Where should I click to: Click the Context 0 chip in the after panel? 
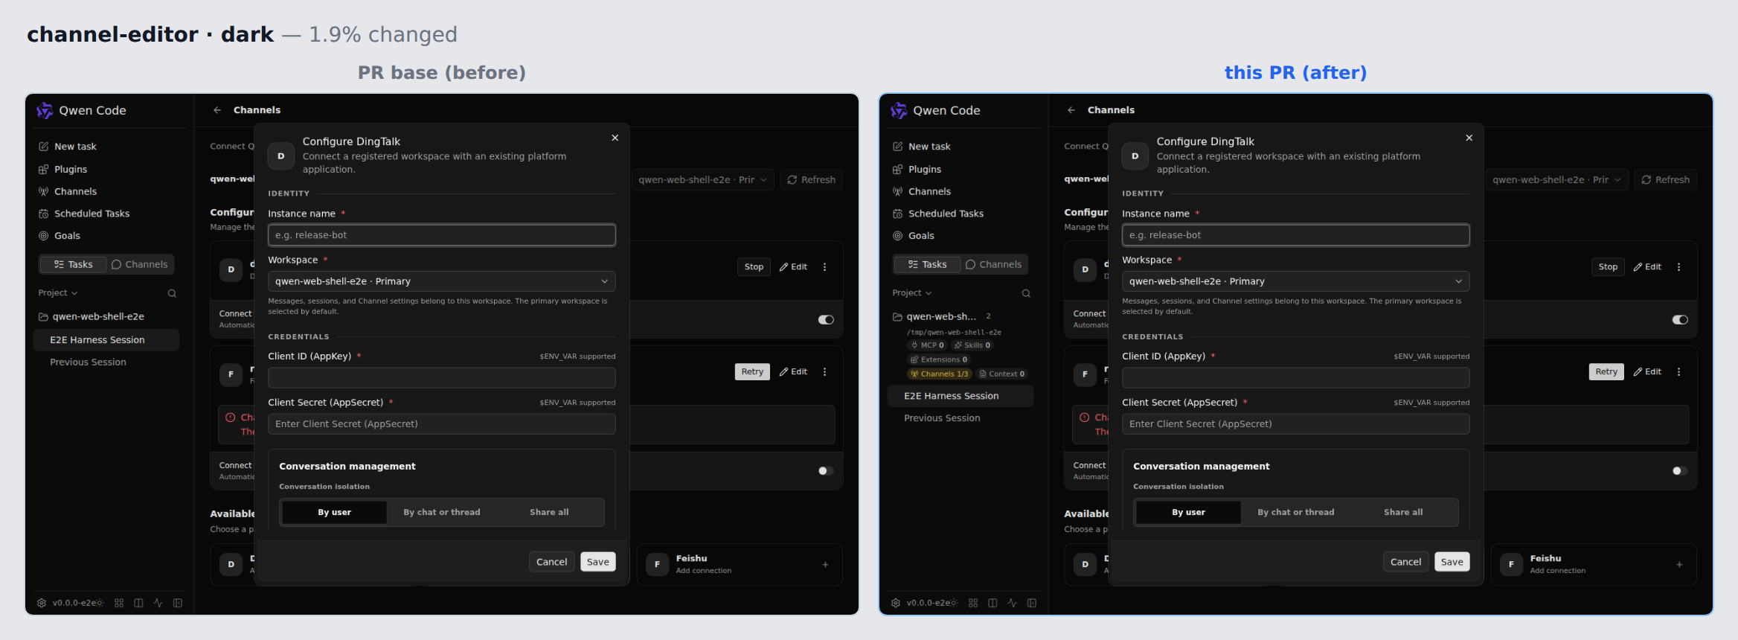click(1002, 374)
